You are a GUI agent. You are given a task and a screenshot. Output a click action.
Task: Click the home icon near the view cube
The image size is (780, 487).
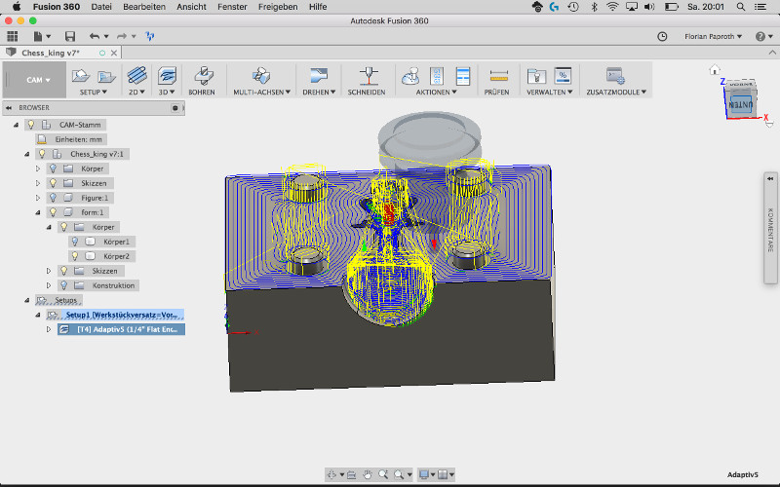715,70
